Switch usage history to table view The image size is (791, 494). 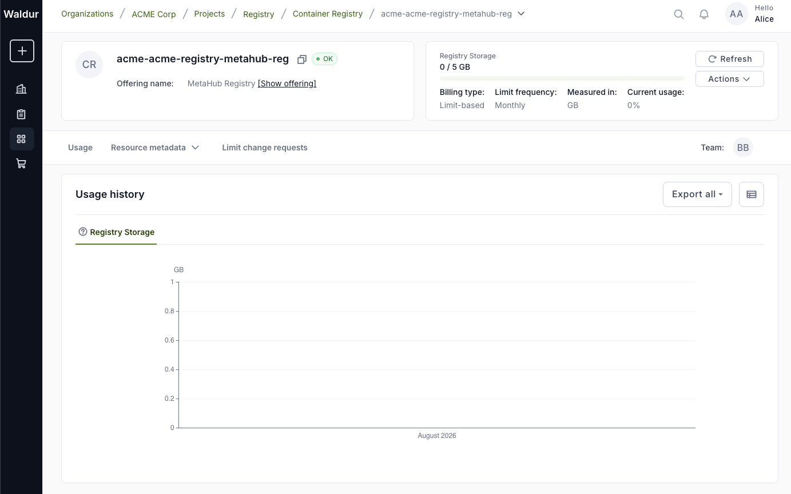tap(752, 194)
